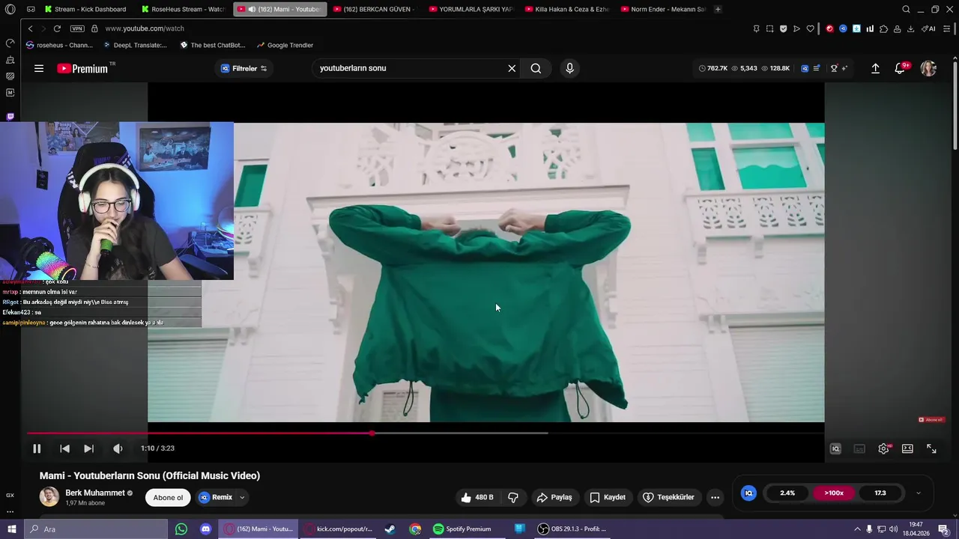This screenshot has height=539, width=959.
Task: Open OBS 29.1.3 taskbar item
Action: pyautogui.click(x=572, y=529)
